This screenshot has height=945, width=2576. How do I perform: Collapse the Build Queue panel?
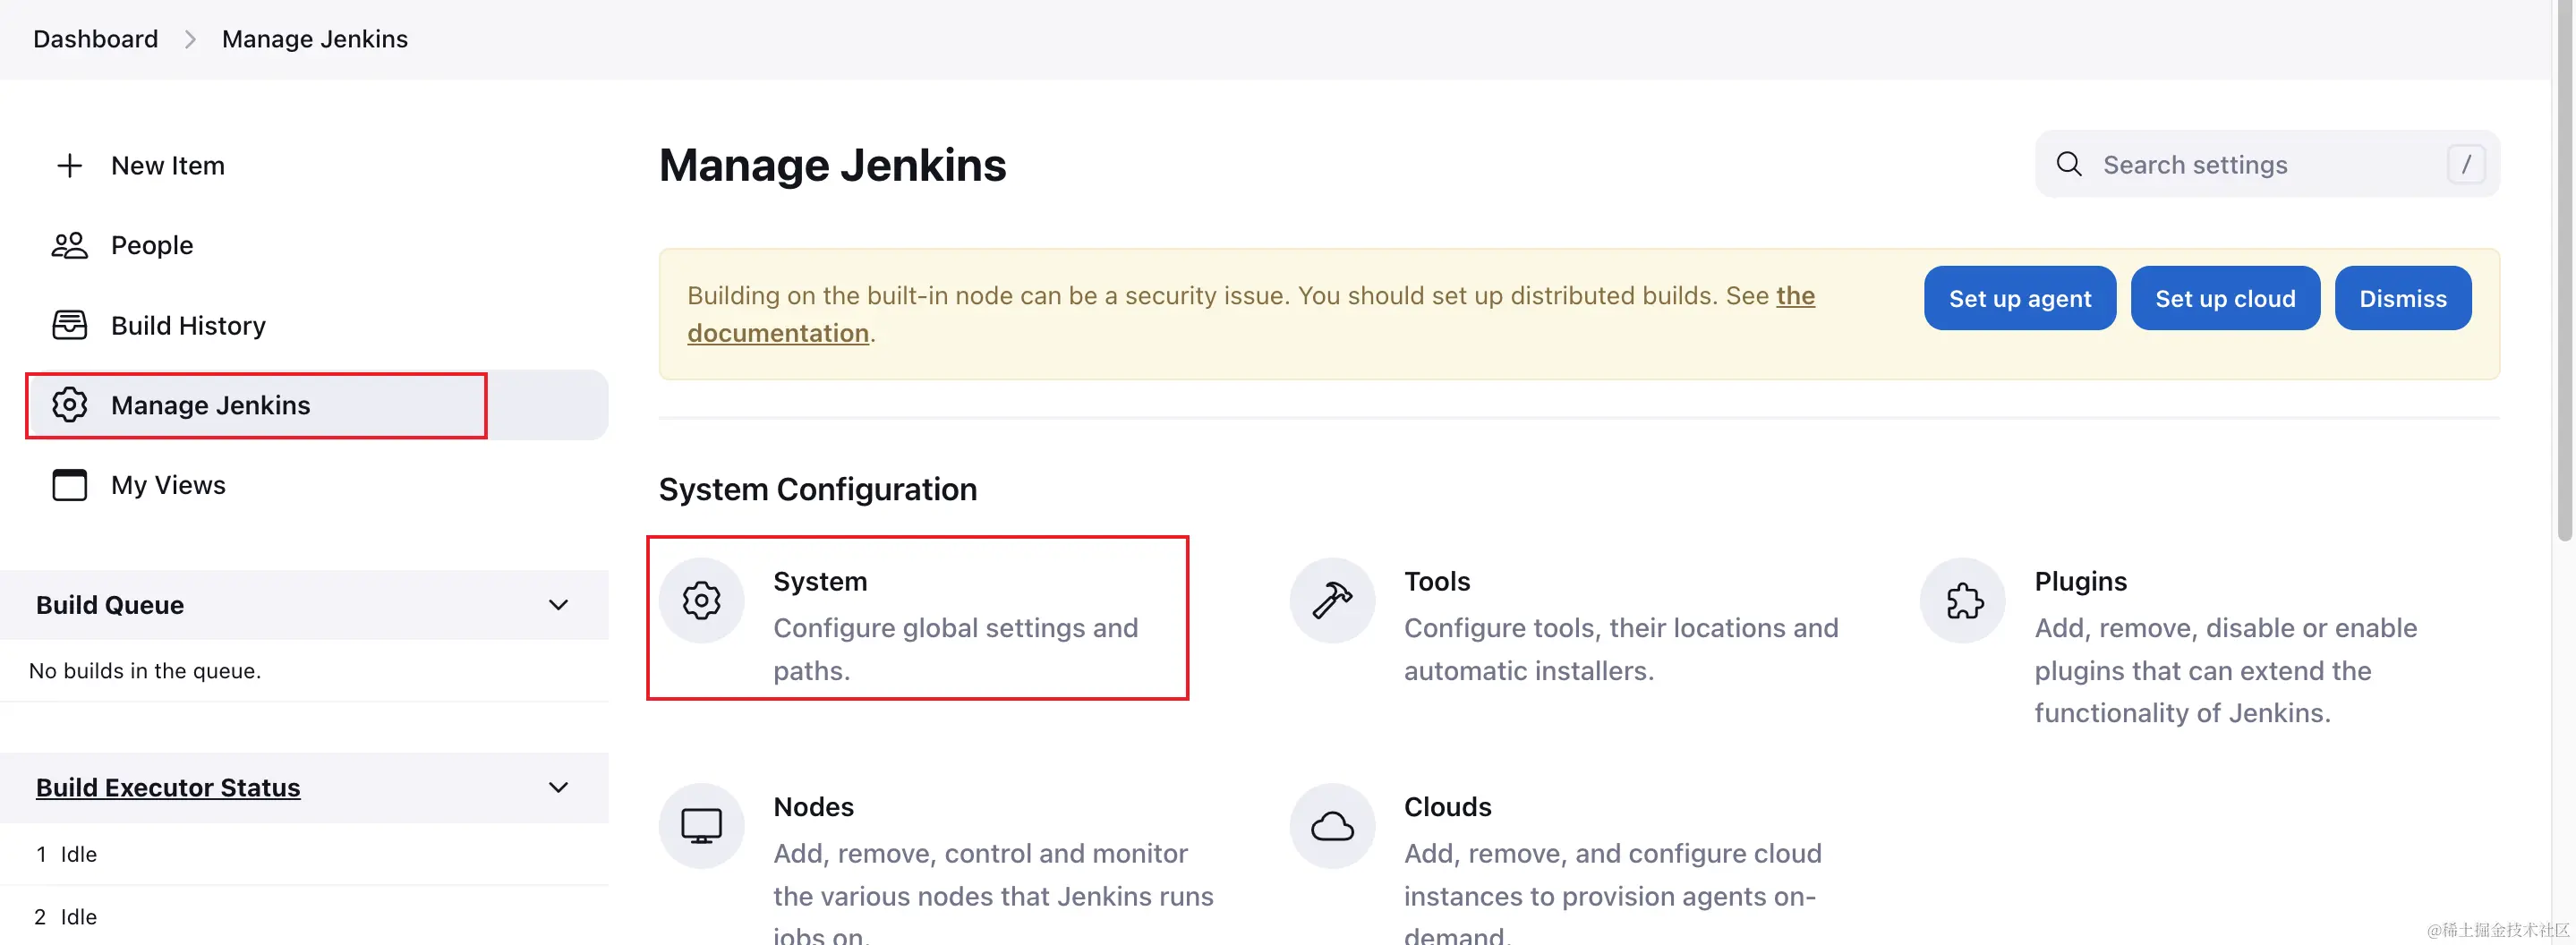click(x=559, y=605)
